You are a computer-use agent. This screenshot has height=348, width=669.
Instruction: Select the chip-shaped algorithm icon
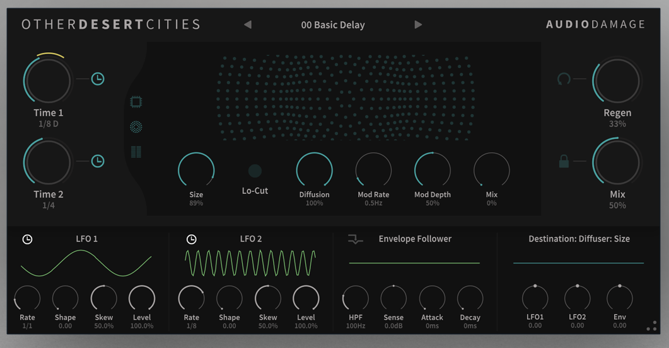[x=136, y=102]
